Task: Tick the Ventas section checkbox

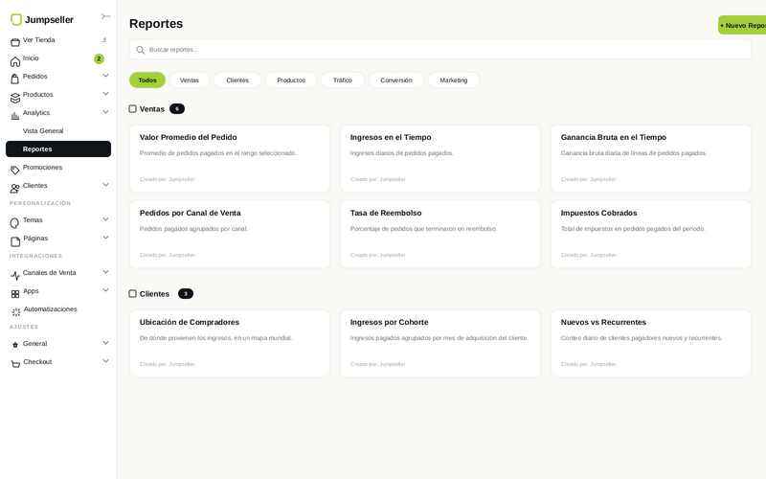Action: 132,109
